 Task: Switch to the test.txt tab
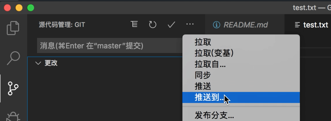click(x=311, y=25)
